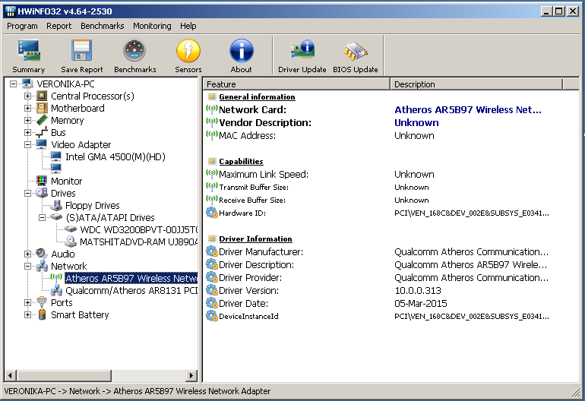The width and height of the screenshot is (585, 401).
Task: Open the Program menu
Action: pos(22,26)
